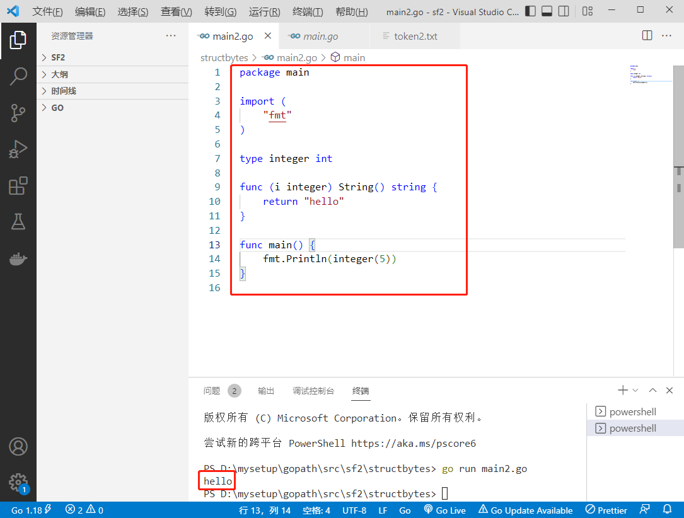Toggle panel visibility from title bar layout controls
684x518 pixels.
[546, 11]
